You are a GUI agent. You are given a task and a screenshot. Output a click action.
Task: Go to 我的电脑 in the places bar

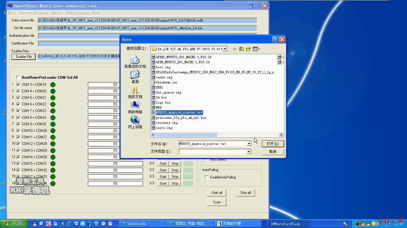pyautogui.click(x=135, y=107)
